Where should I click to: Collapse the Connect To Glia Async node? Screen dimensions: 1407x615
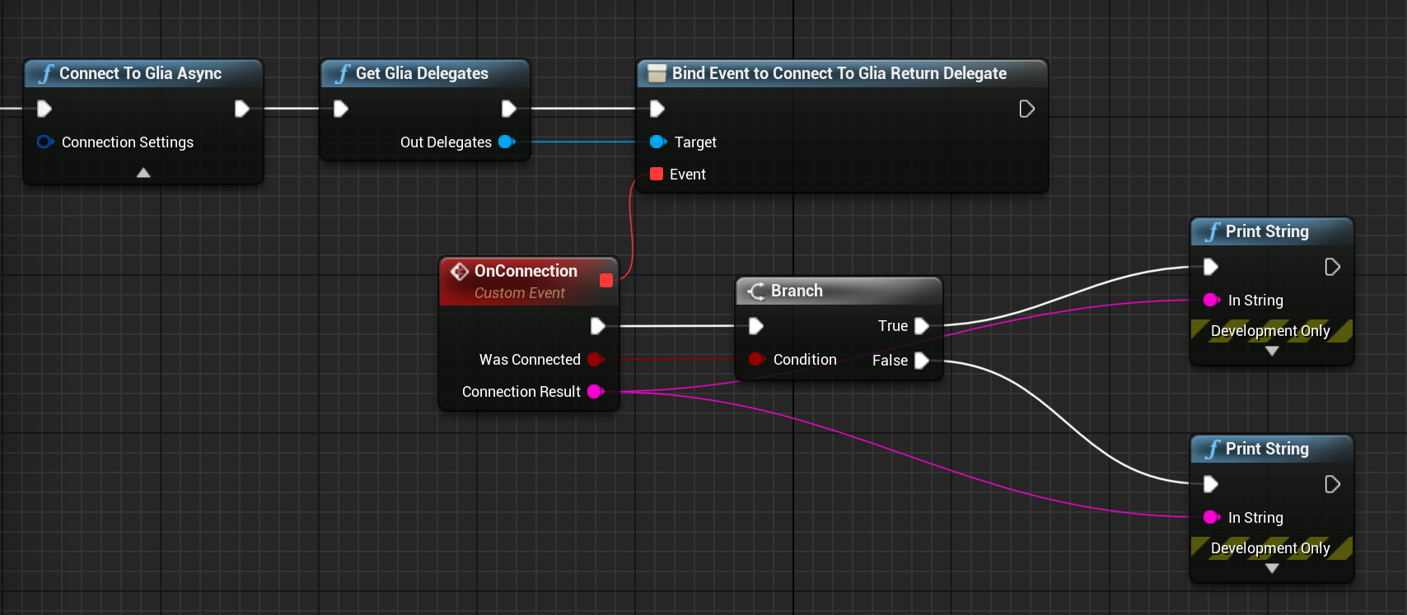coord(143,173)
